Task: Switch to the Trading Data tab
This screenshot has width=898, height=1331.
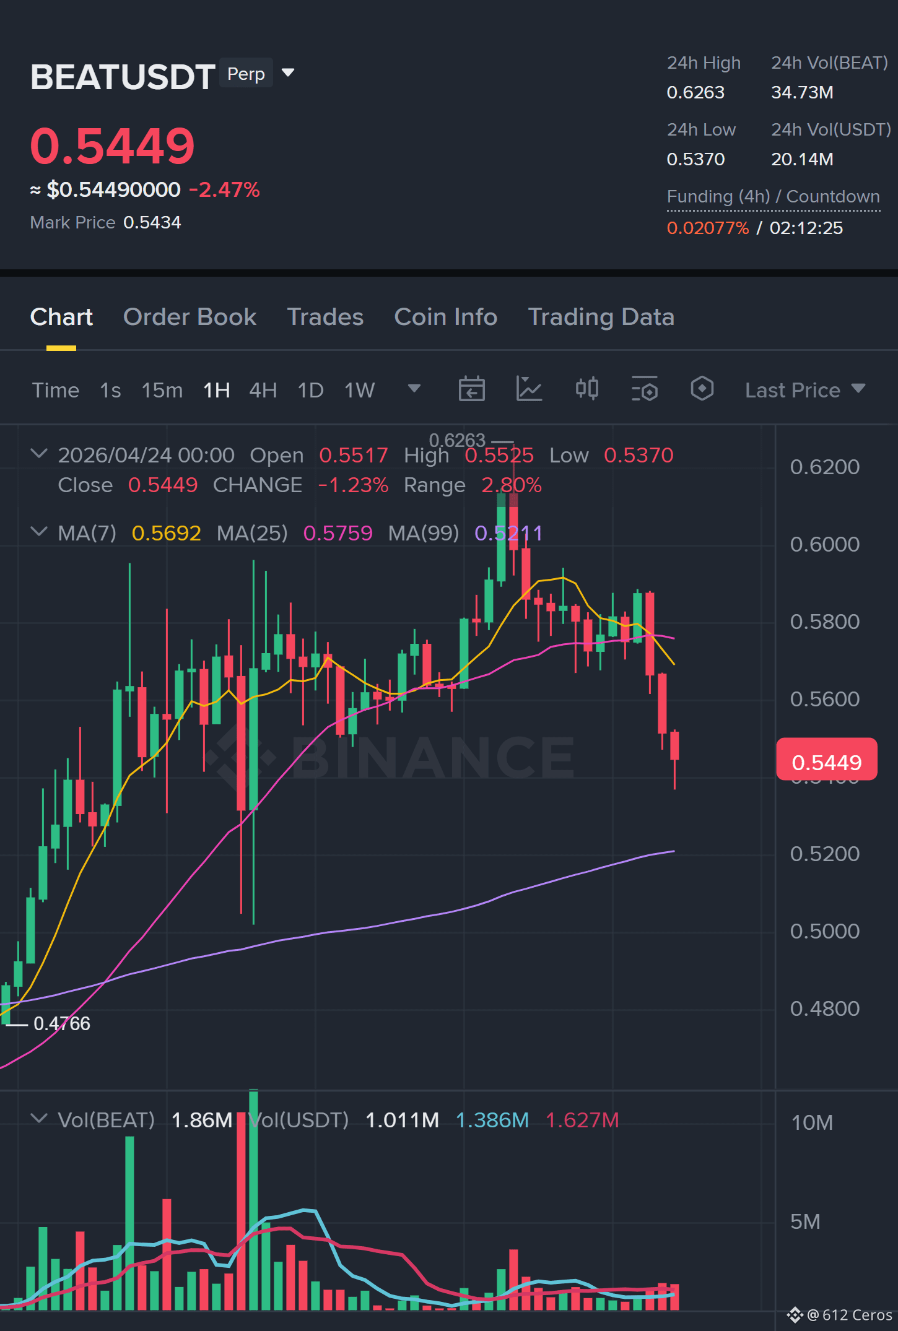Action: tap(601, 317)
